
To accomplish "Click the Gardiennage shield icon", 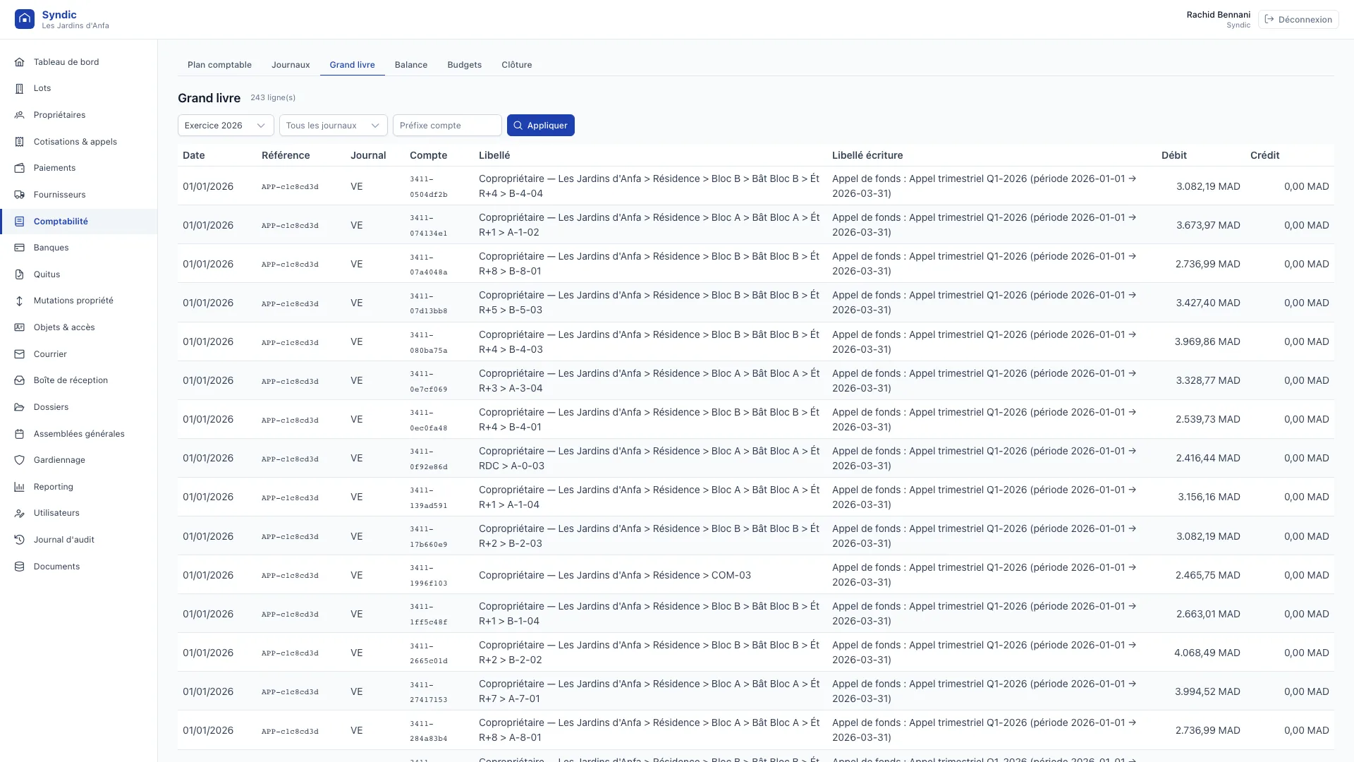I will [20, 460].
